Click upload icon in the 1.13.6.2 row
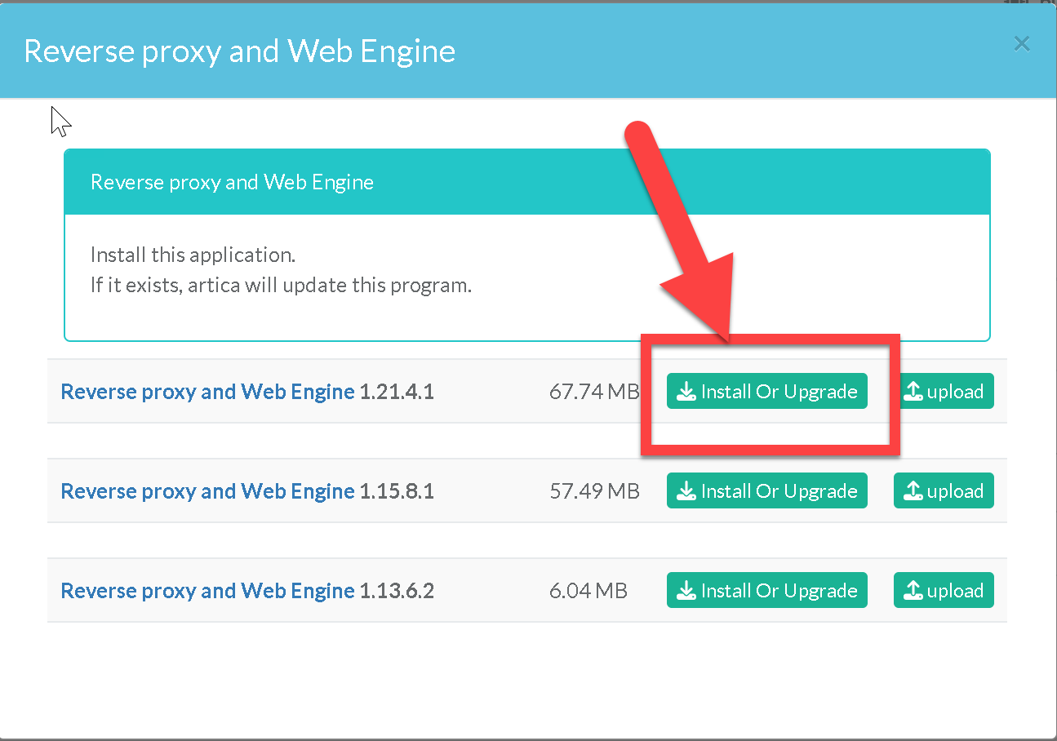 point(913,591)
